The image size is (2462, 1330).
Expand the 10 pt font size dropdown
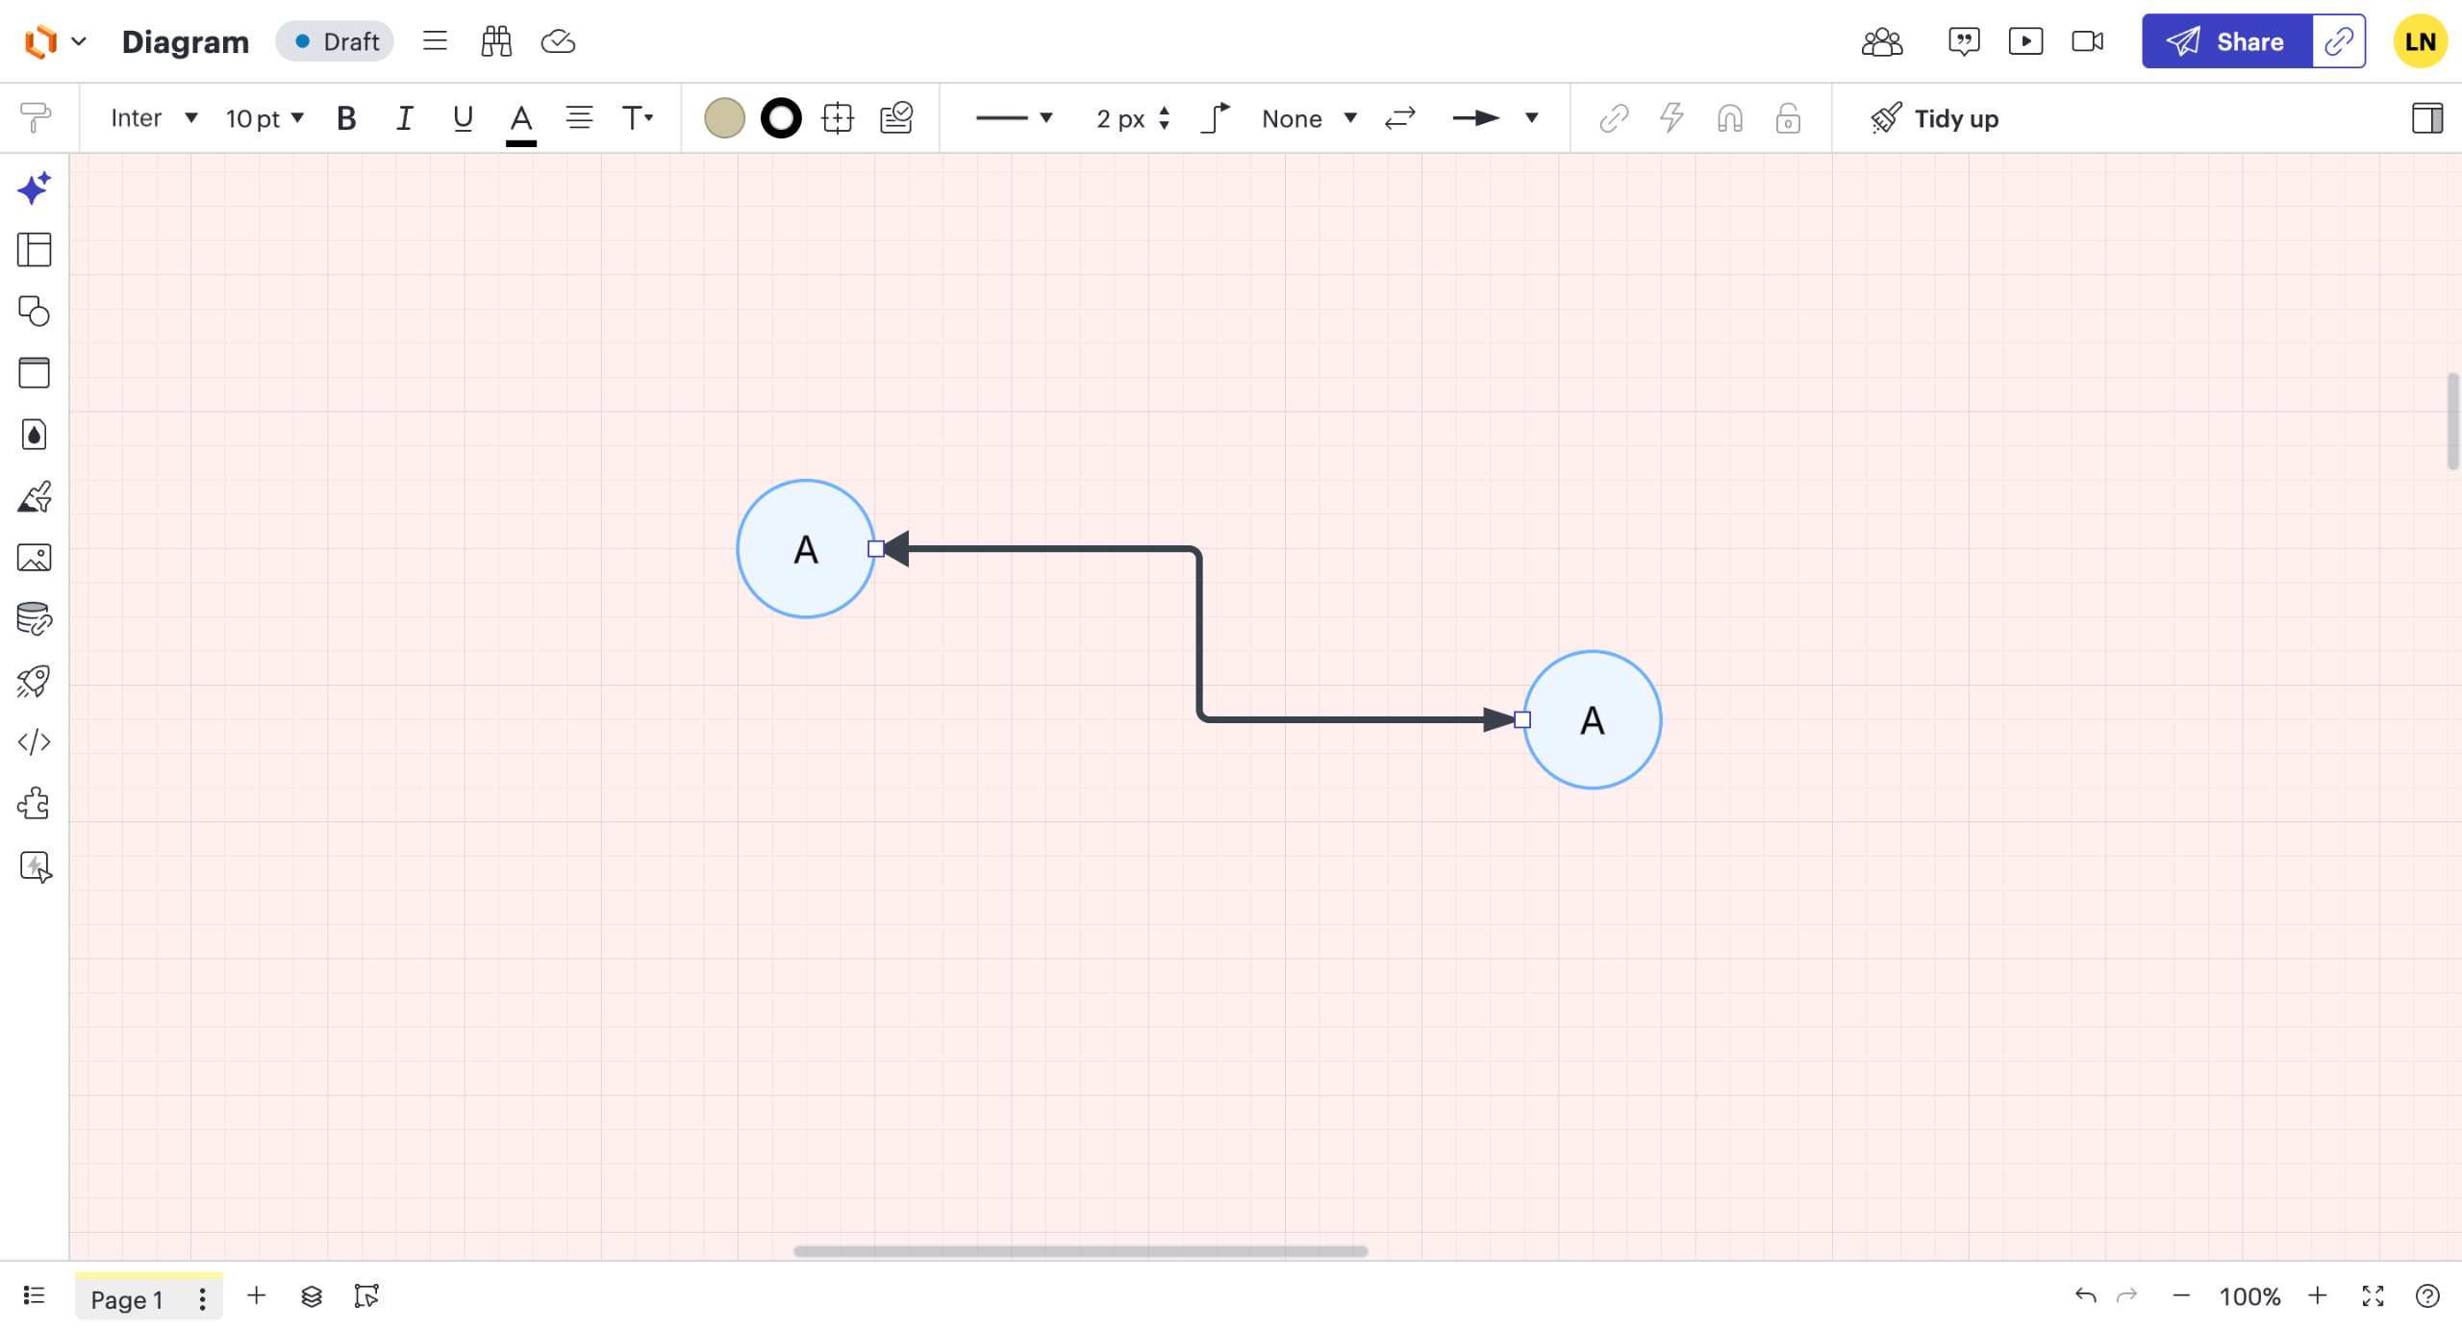pyautogui.click(x=264, y=118)
